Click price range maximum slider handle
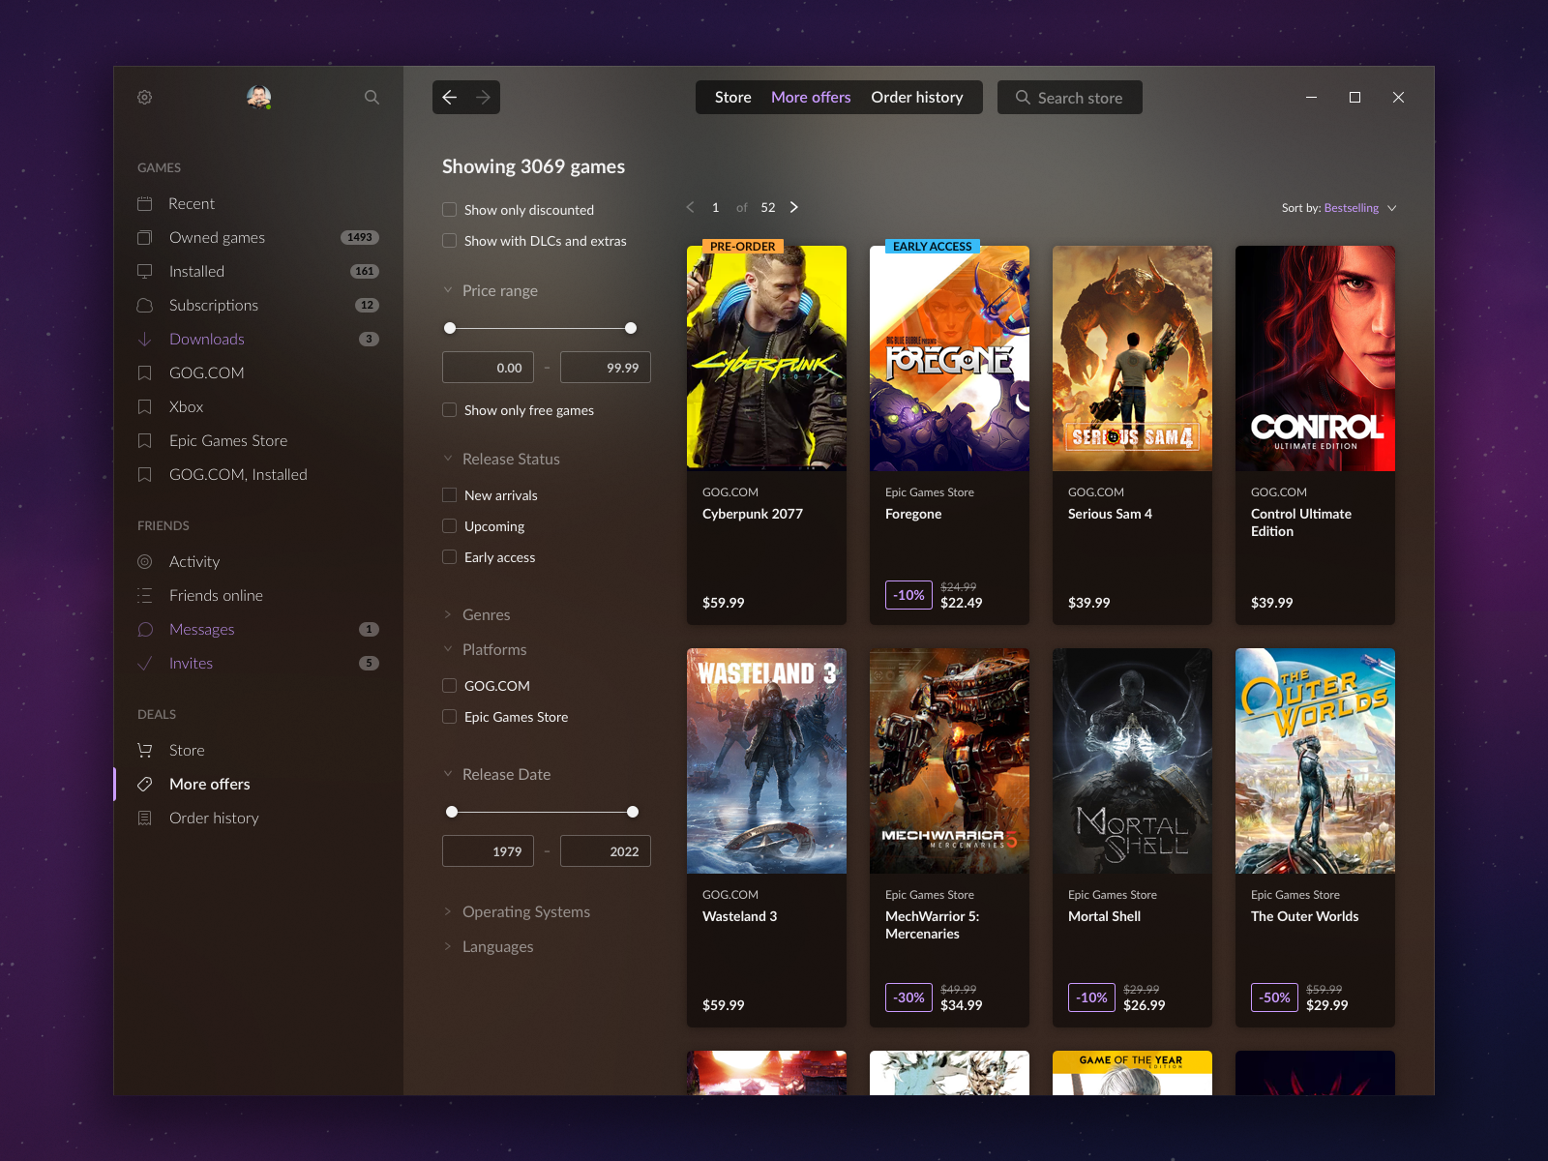The height and width of the screenshot is (1161, 1548). pyautogui.click(x=631, y=328)
